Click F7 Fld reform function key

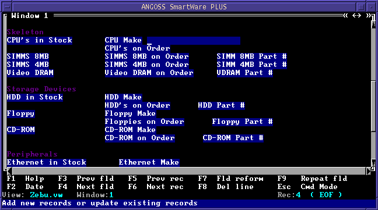[x=230, y=179]
